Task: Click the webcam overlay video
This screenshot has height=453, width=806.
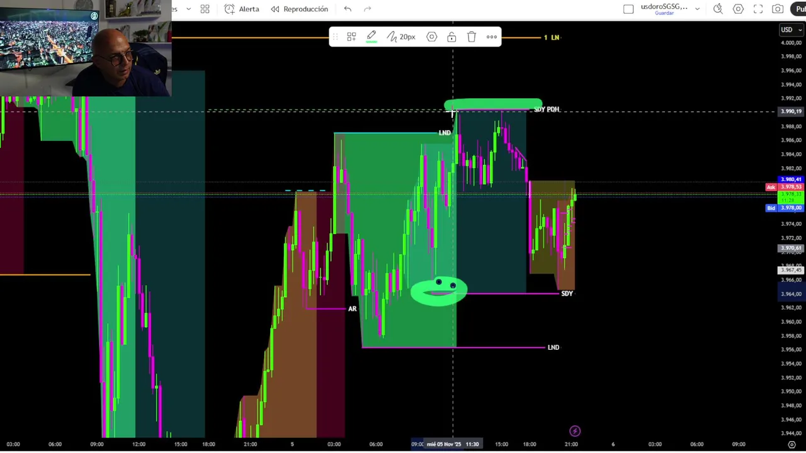Action: coord(86,48)
